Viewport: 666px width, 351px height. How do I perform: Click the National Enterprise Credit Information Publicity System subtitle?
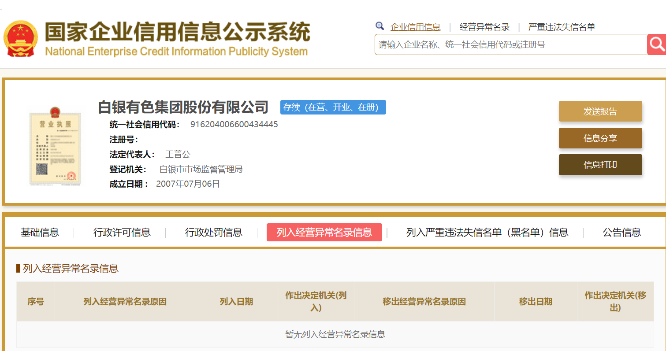[176, 52]
